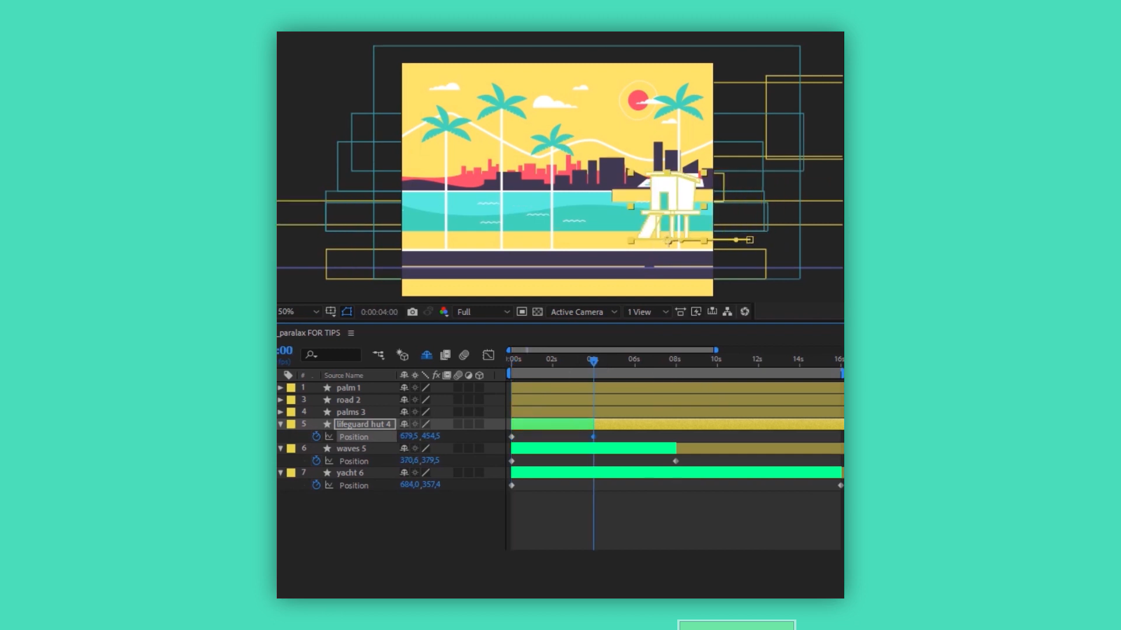Open the paralax FOR TIPS panel menu

point(351,333)
